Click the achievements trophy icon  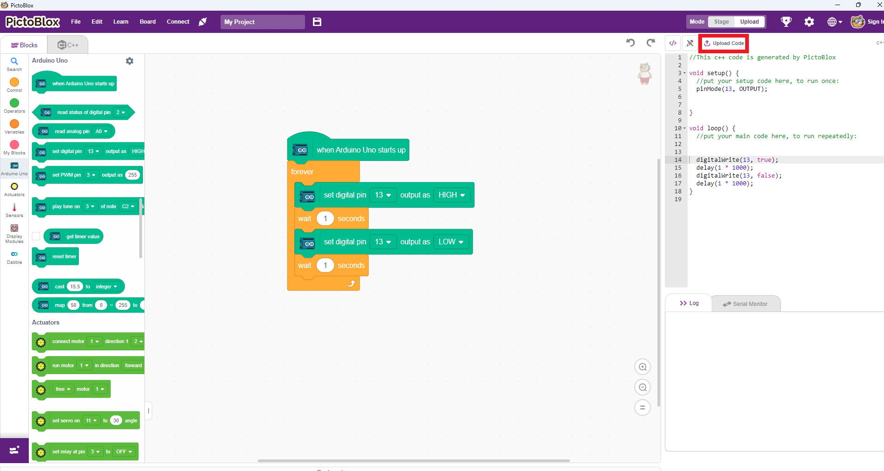coord(786,21)
